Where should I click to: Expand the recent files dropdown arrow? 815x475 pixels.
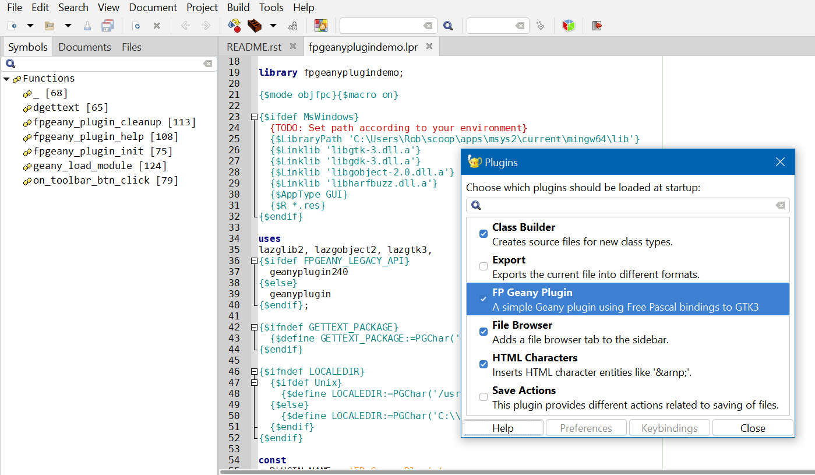68,26
